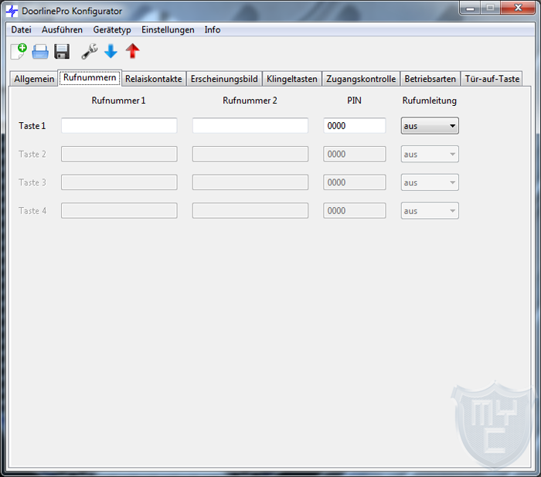Go to the Erscheinungsbild tab
The width and height of the screenshot is (541, 477).
pos(224,79)
